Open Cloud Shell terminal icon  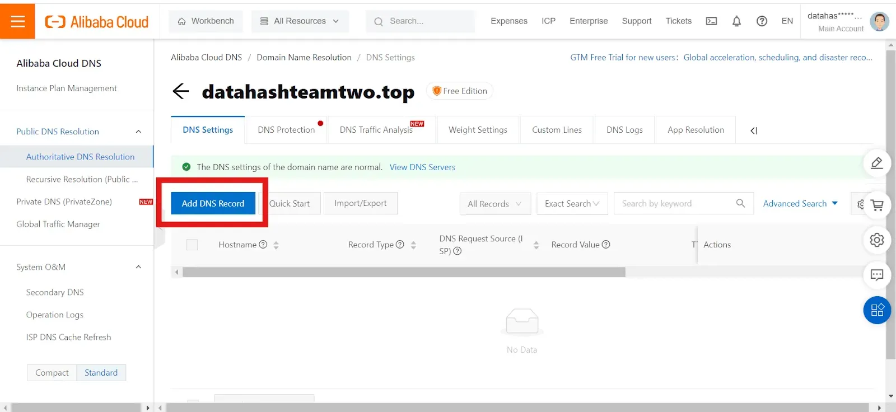click(x=711, y=21)
